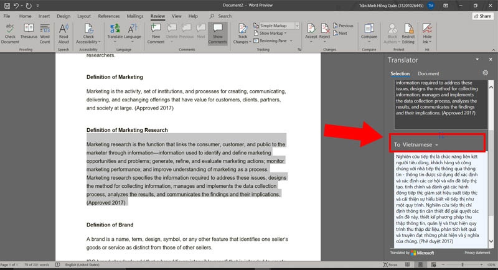Open the Help tab
This screenshot has width=498, height=270.
pyautogui.click(x=193, y=16)
